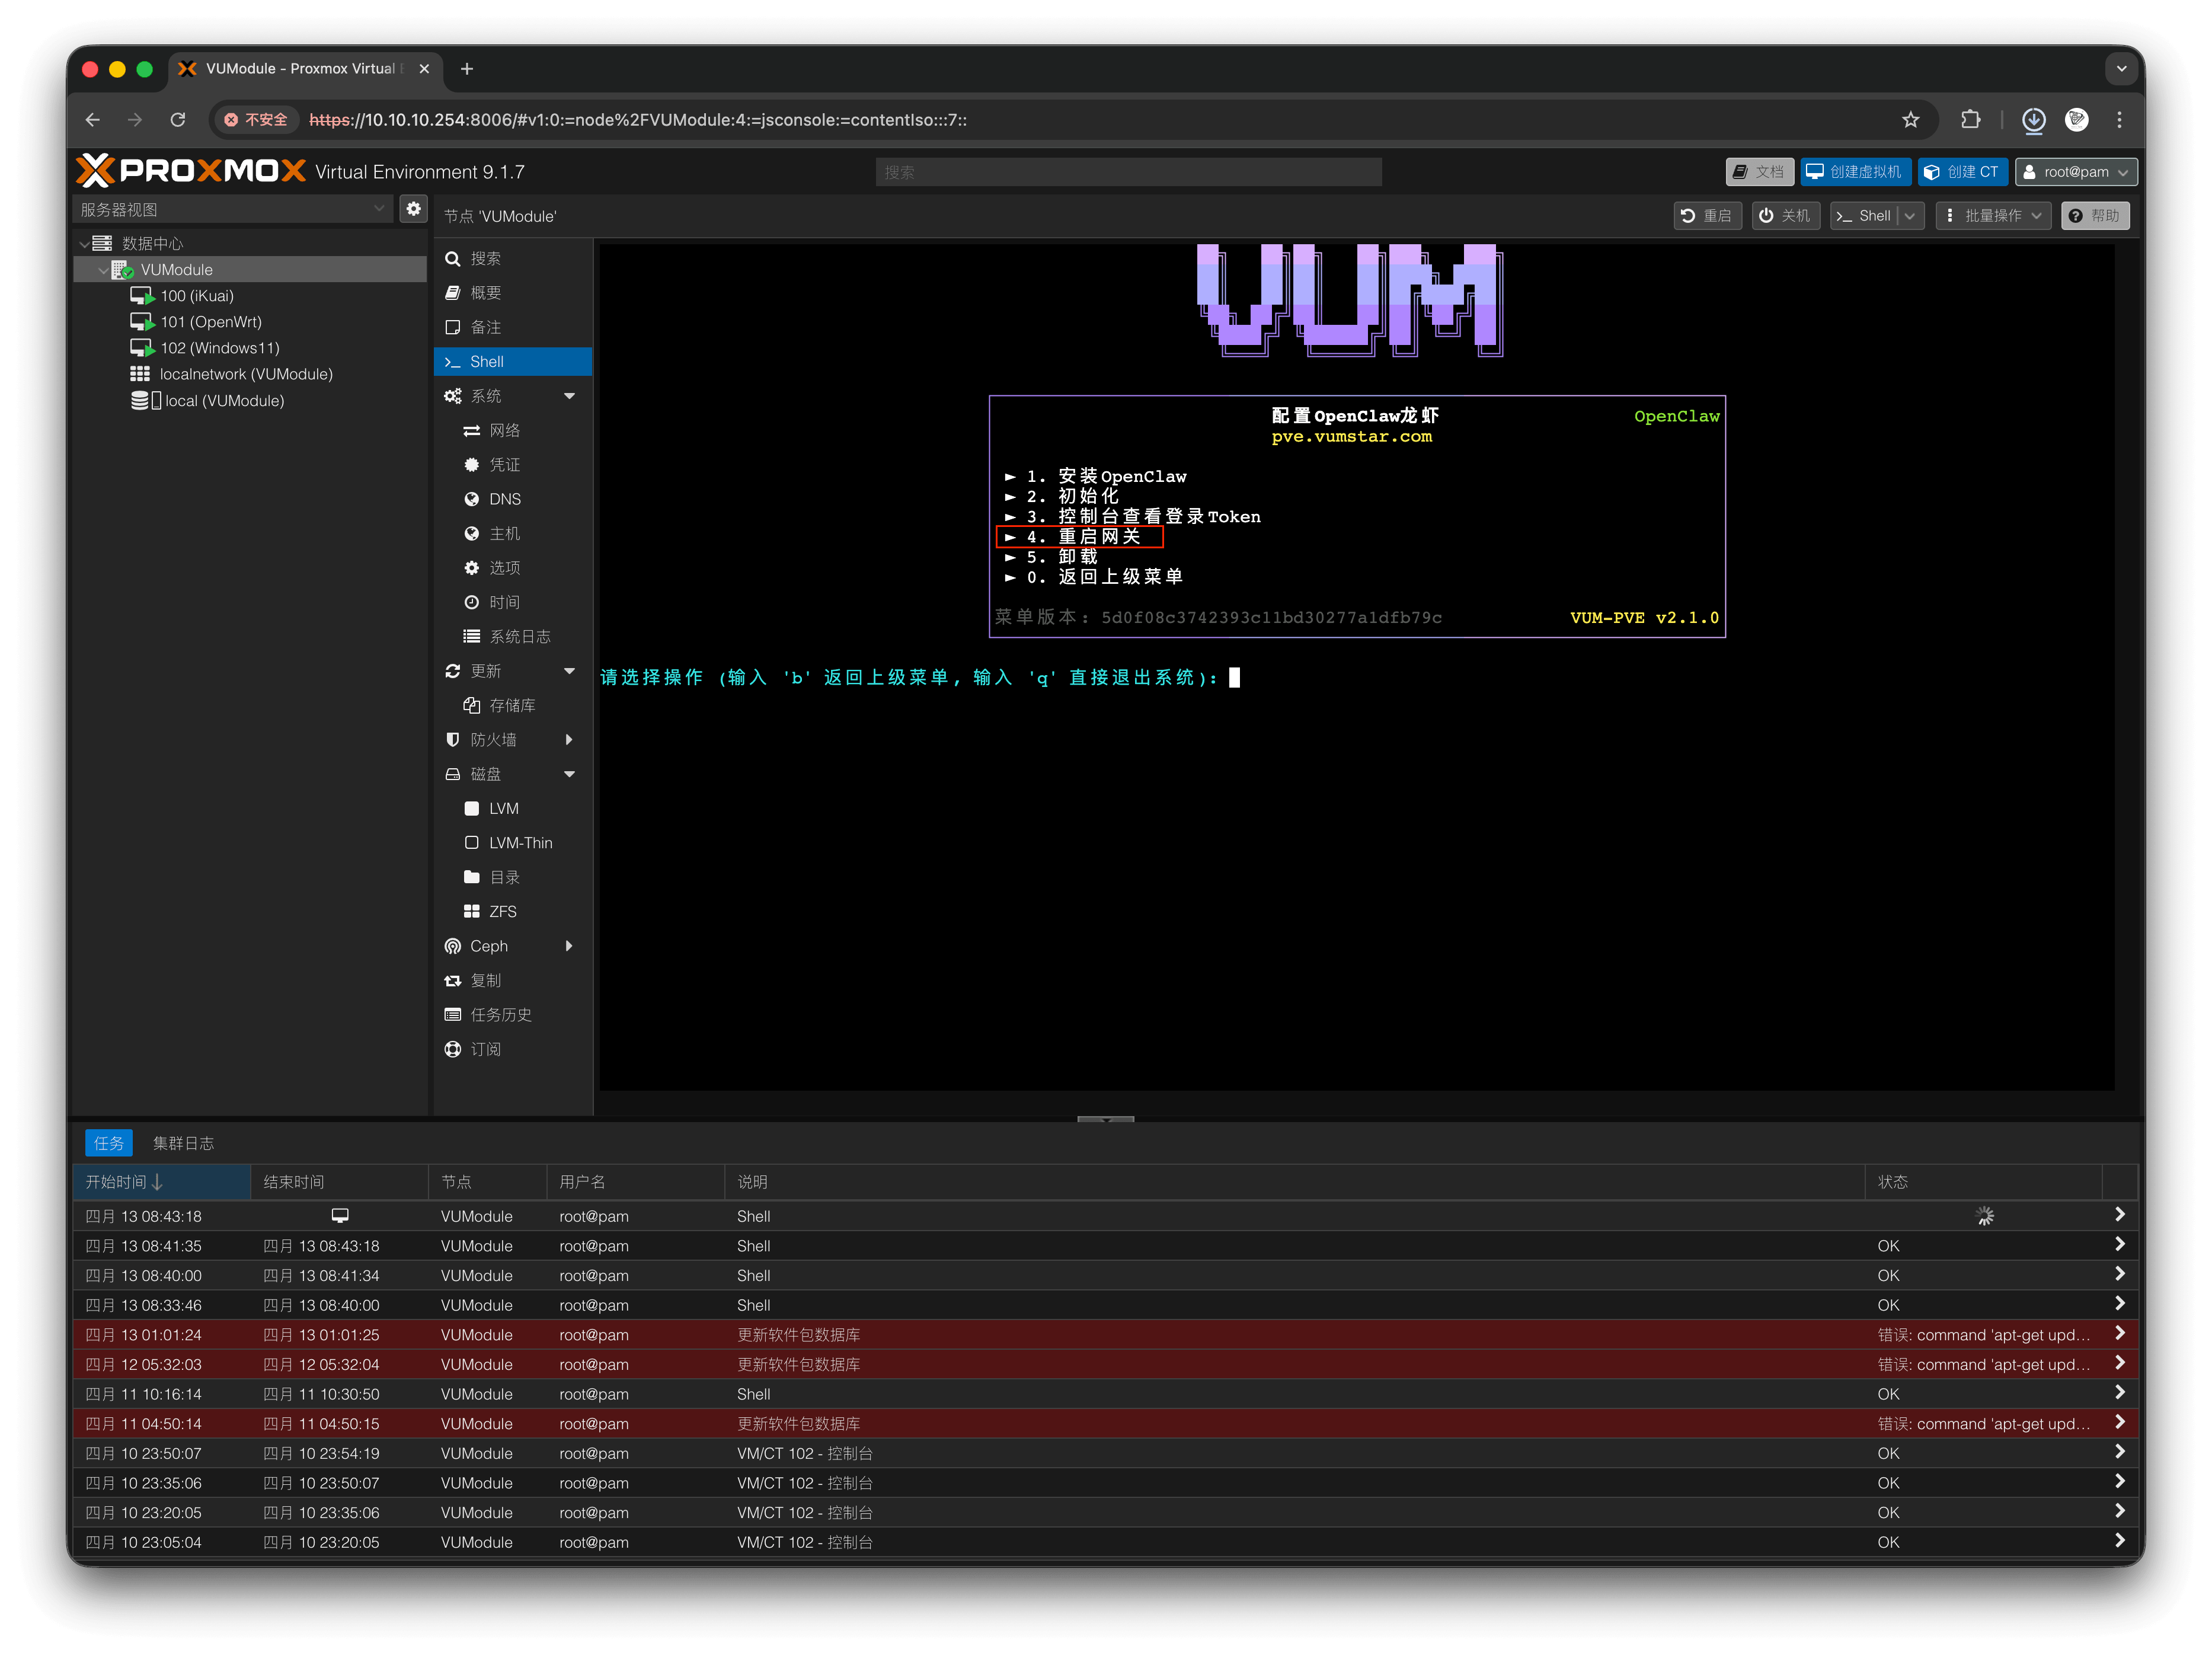Image resolution: width=2212 pixels, height=1655 pixels.
Task: Click the browser address bar URL
Action: click(637, 120)
